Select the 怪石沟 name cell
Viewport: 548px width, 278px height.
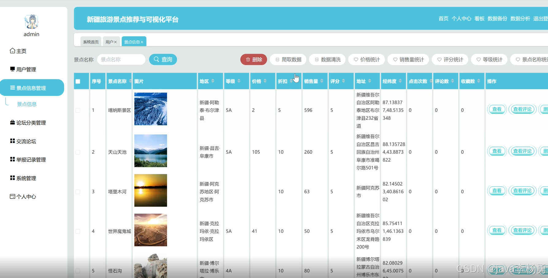(x=115, y=271)
